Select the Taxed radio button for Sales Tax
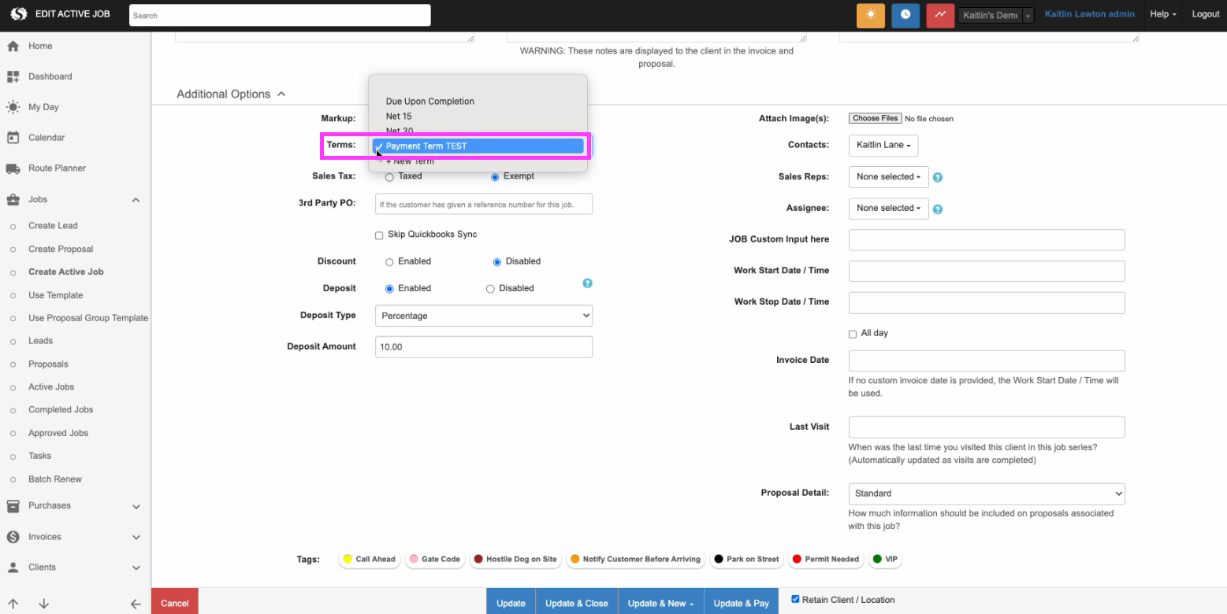 (x=389, y=176)
